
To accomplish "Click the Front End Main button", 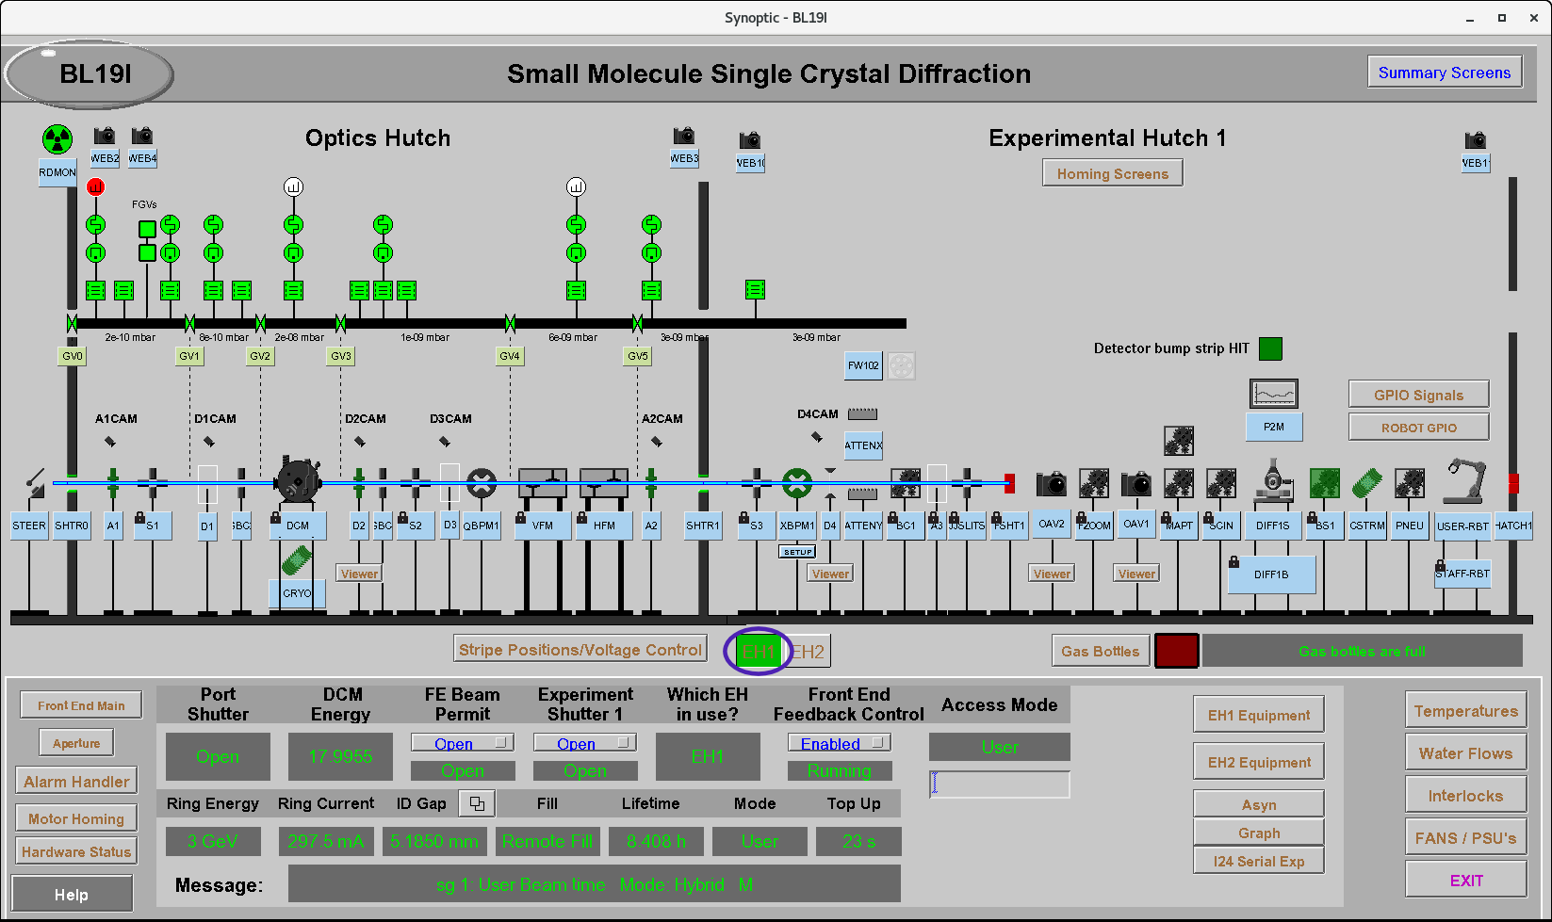I will (81, 705).
